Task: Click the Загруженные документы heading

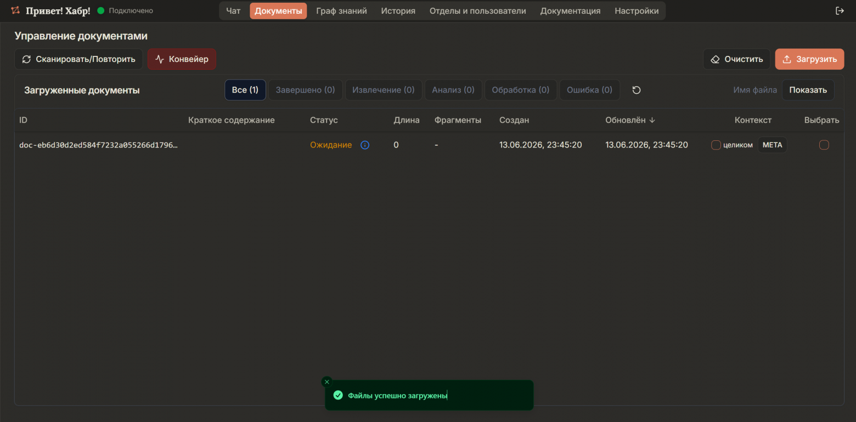Action: pos(82,90)
